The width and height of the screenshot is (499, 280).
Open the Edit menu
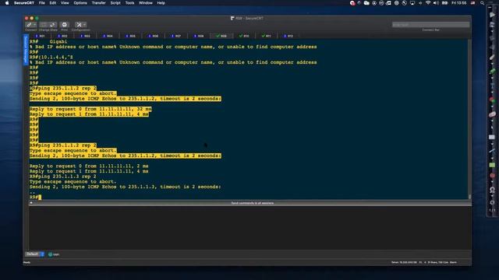click(53, 3)
